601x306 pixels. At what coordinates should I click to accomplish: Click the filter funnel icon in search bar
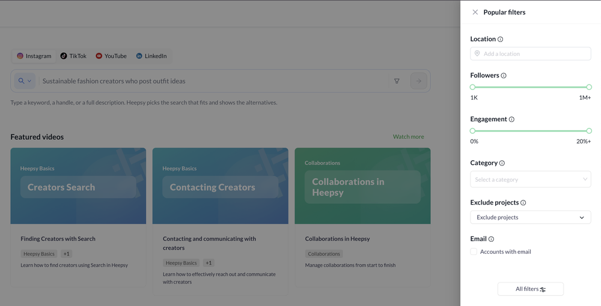[397, 81]
